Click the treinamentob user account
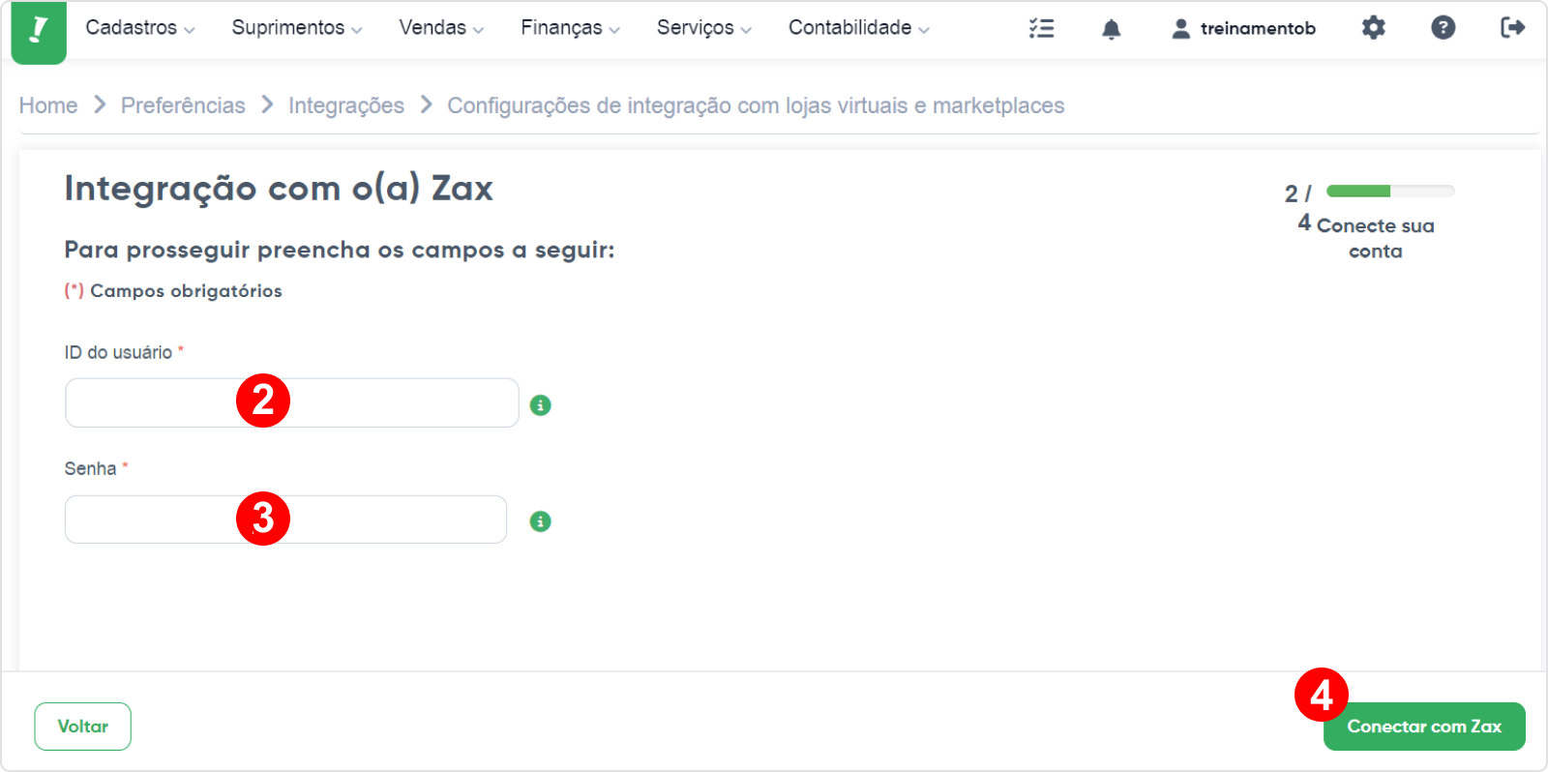 [x=1243, y=29]
